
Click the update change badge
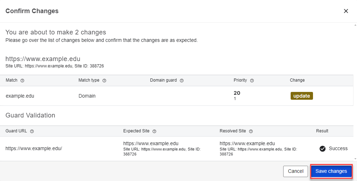tap(302, 96)
